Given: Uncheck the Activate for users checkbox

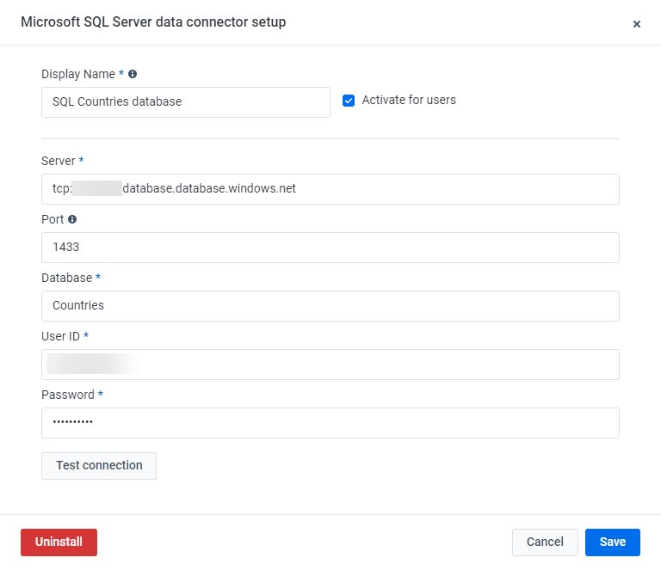Looking at the screenshot, I should pyautogui.click(x=349, y=101).
